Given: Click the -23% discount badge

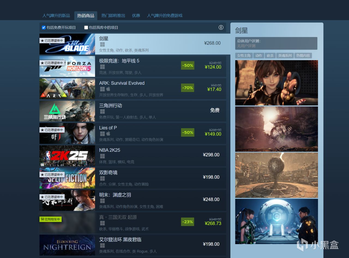Looking at the screenshot, I should [188, 222].
